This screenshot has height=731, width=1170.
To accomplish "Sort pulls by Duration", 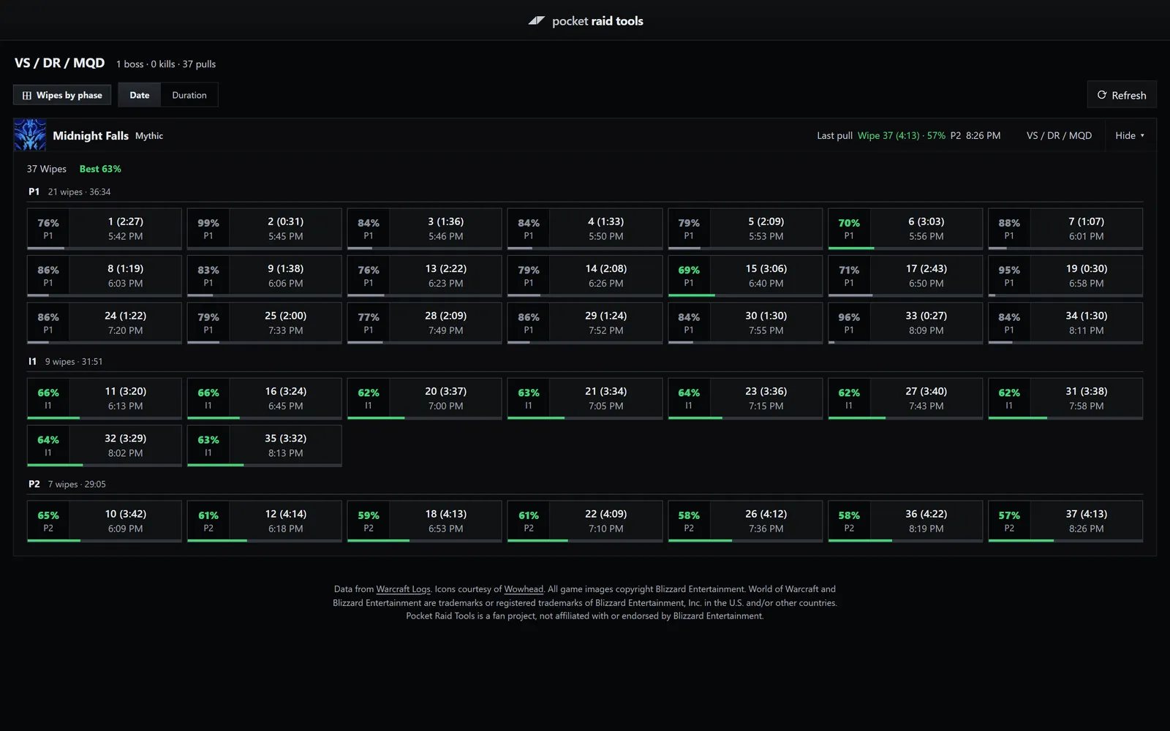I will pyautogui.click(x=189, y=95).
